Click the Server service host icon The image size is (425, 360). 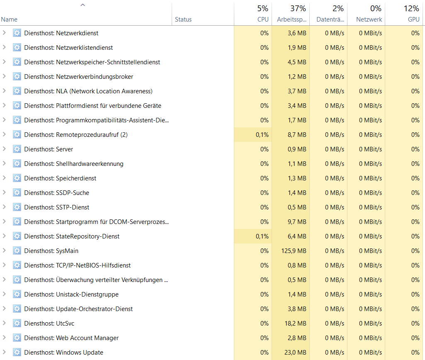[17, 149]
